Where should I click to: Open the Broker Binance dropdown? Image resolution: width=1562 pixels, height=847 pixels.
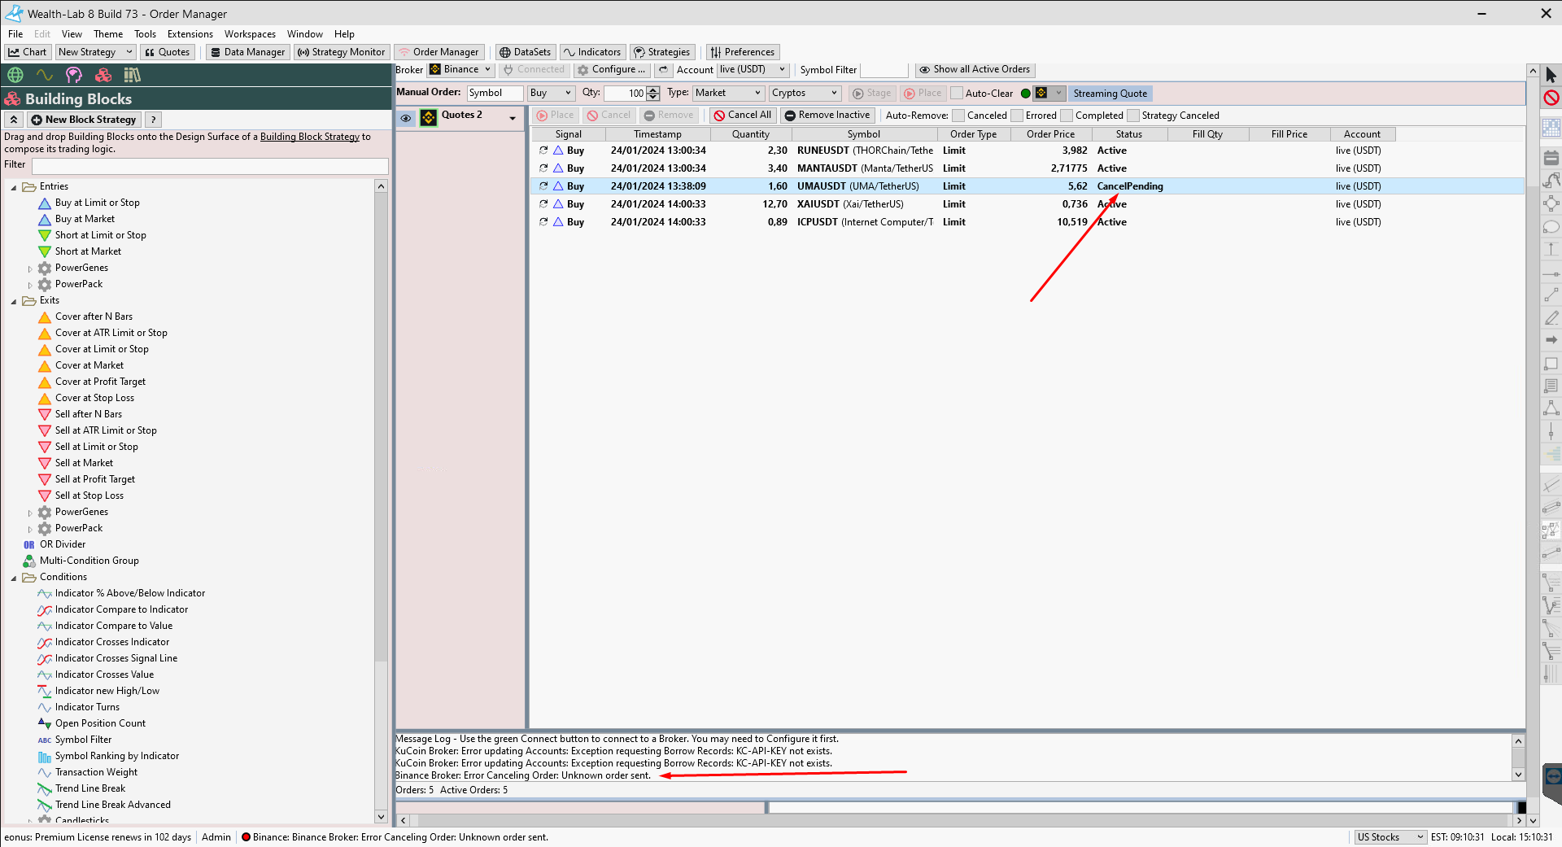click(460, 70)
